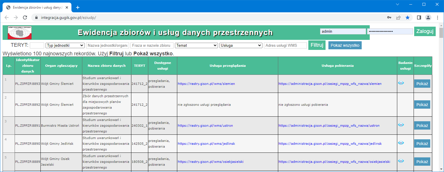Reload the page using the refresh icon

[x=25, y=17]
